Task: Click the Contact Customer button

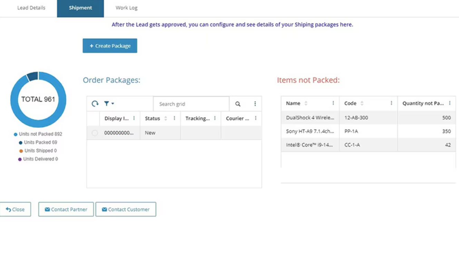Action: 126,209
